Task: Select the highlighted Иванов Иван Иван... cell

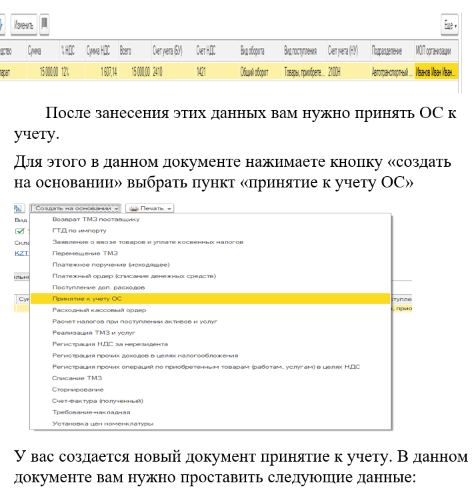Action: tap(436, 71)
